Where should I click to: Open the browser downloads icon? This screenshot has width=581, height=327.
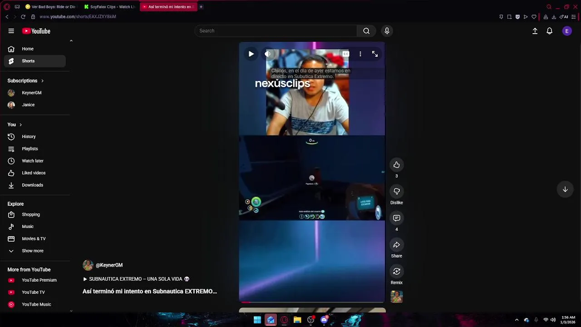(x=554, y=17)
